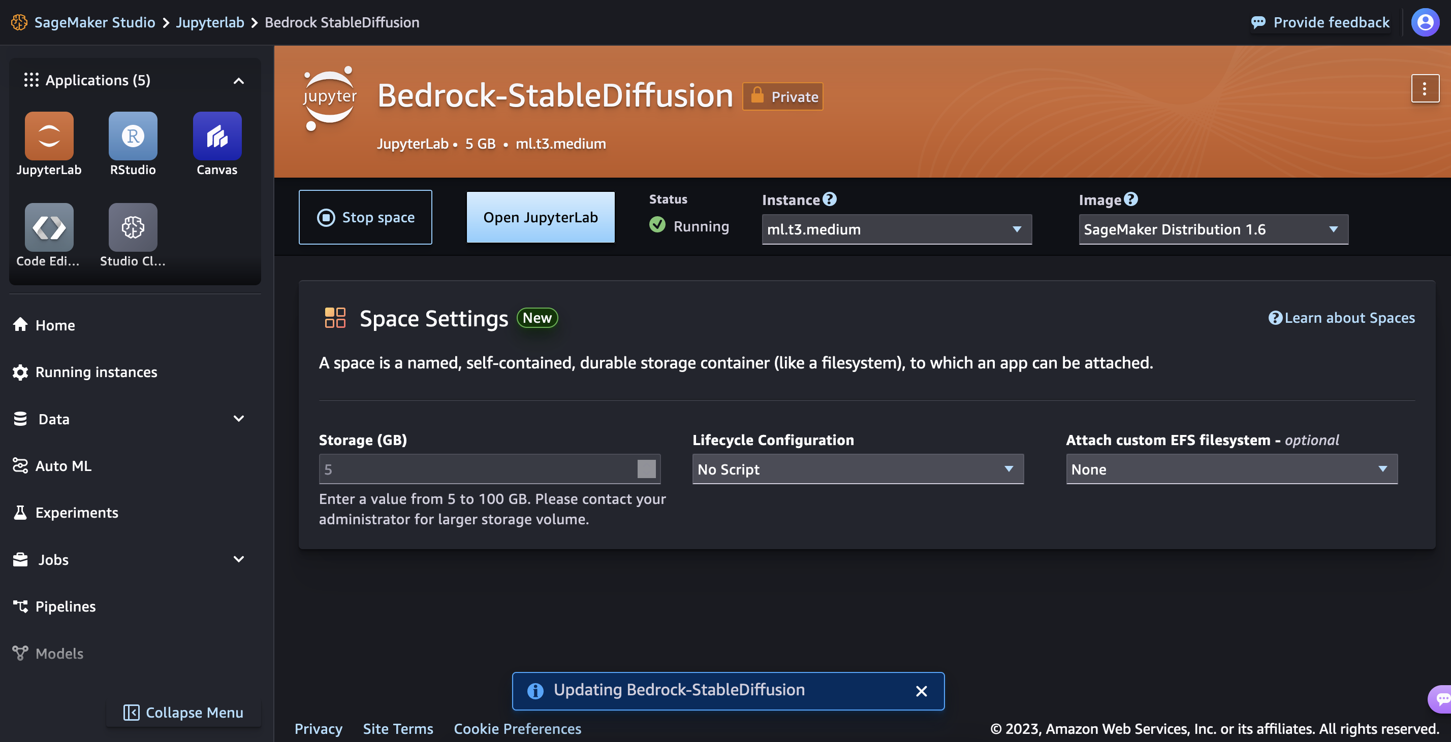1451x742 pixels.
Task: Open Pipelines in the sidebar
Action: point(54,606)
